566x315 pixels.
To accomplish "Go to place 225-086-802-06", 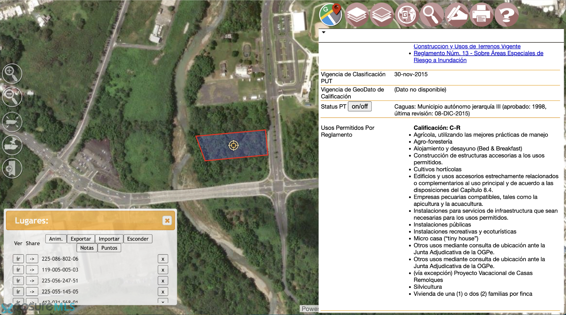I will pyautogui.click(x=18, y=259).
